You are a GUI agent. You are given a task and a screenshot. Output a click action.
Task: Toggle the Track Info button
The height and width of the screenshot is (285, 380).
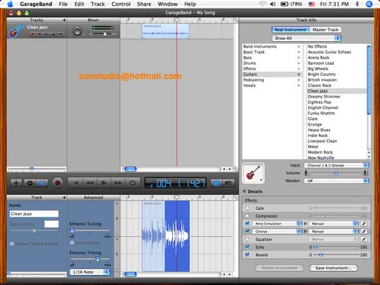tap(216, 183)
